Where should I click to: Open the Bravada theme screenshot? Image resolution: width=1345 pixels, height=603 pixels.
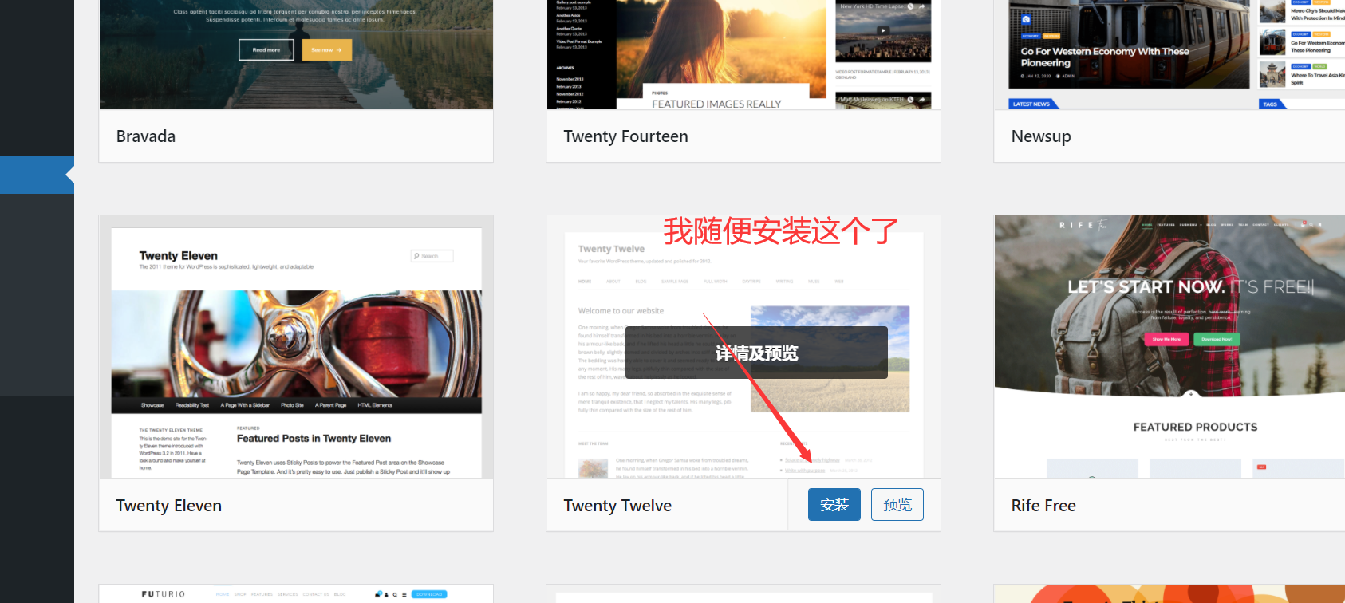(296, 54)
